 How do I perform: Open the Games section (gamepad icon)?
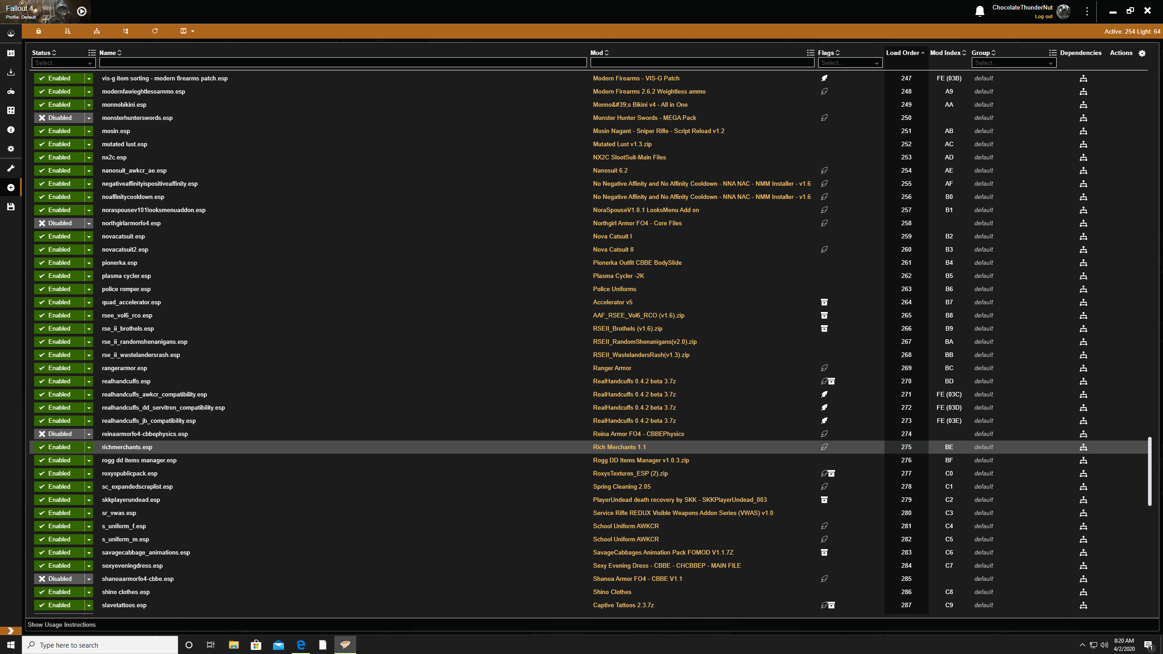click(11, 91)
